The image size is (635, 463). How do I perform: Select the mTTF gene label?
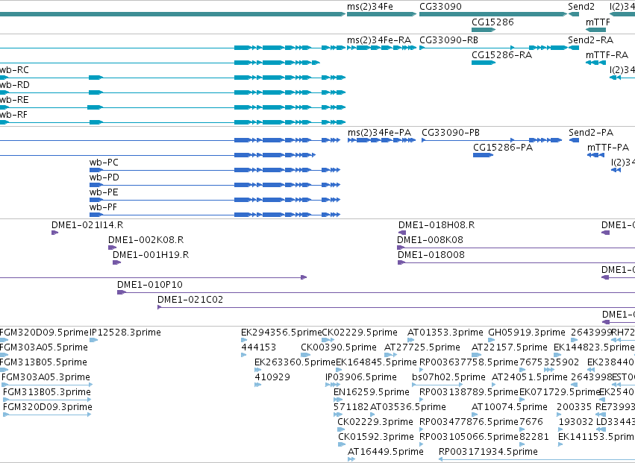pos(598,22)
